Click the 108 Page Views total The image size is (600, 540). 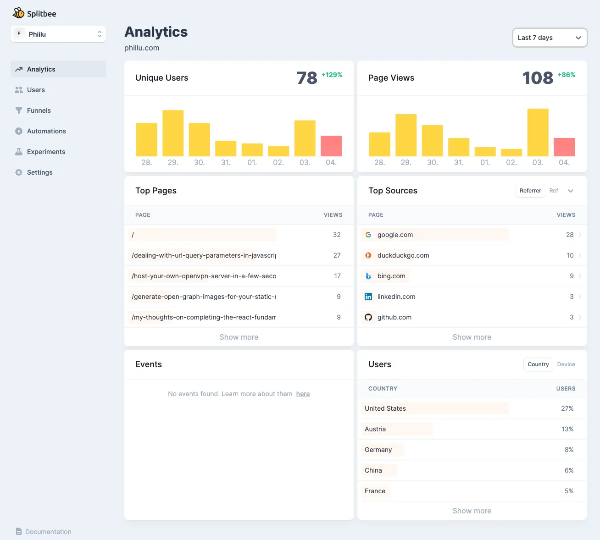pos(538,78)
